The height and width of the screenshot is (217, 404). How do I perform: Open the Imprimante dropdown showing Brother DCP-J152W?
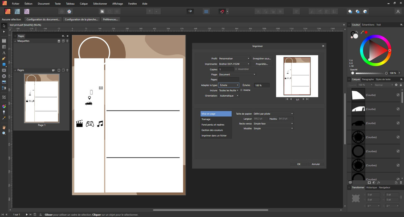pyautogui.click(x=234, y=64)
